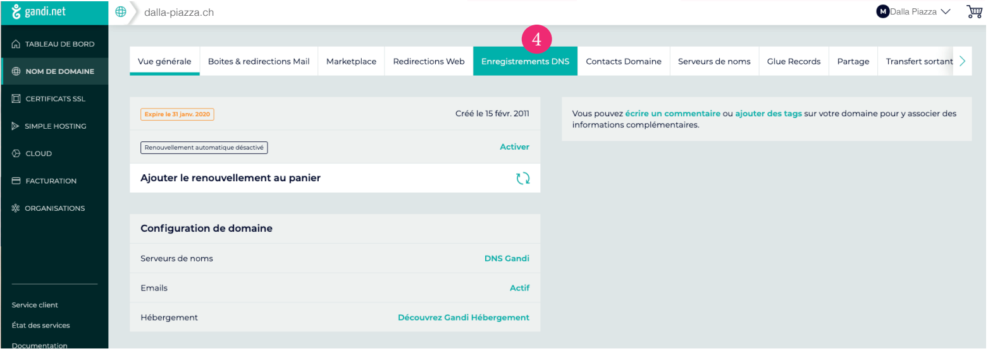Viewport: 988px width, 351px height.
Task: Open the ORGANISATIONS section
Action: 54,208
